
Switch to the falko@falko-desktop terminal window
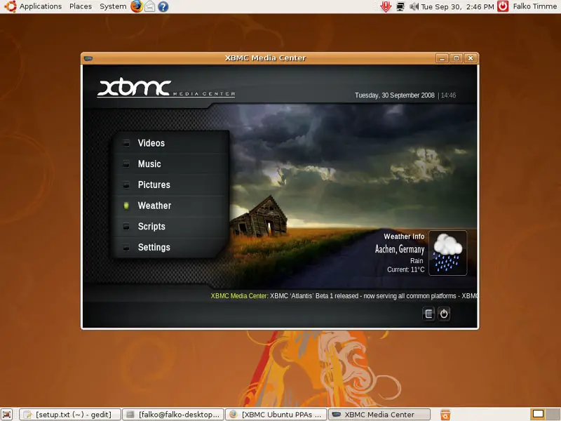tap(173, 415)
